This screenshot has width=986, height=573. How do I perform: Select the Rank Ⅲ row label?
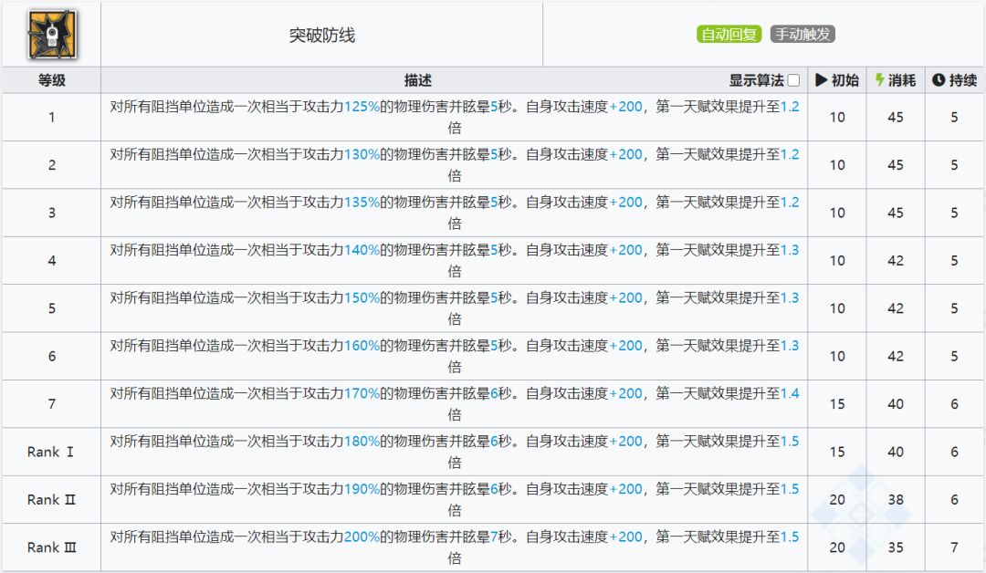click(51, 547)
